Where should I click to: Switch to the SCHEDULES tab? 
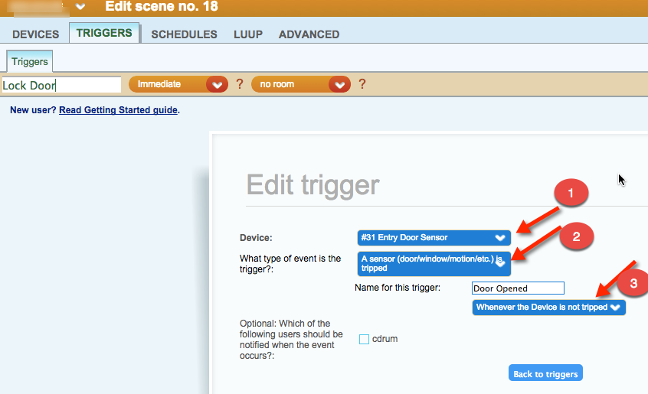(x=184, y=34)
